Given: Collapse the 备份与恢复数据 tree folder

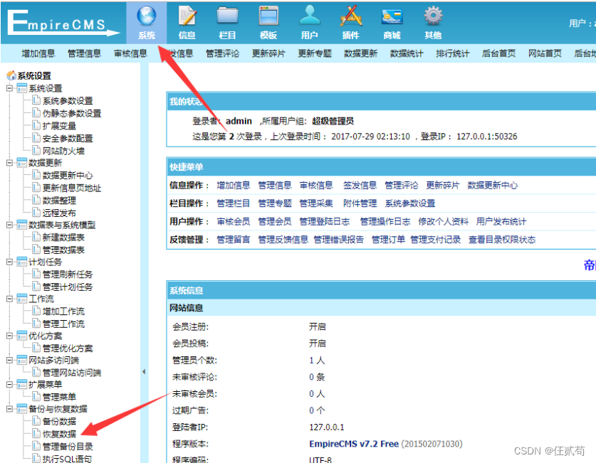Looking at the screenshot, I should pyautogui.click(x=9, y=409).
